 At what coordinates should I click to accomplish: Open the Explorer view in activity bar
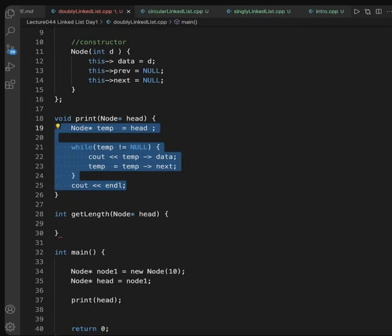click(10, 13)
